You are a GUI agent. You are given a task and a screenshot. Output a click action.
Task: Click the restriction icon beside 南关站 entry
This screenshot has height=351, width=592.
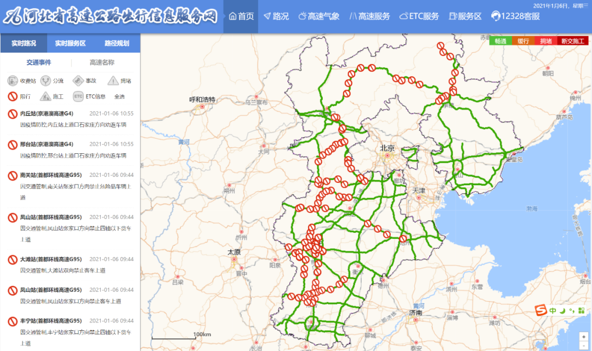pyautogui.click(x=13, y=176)
